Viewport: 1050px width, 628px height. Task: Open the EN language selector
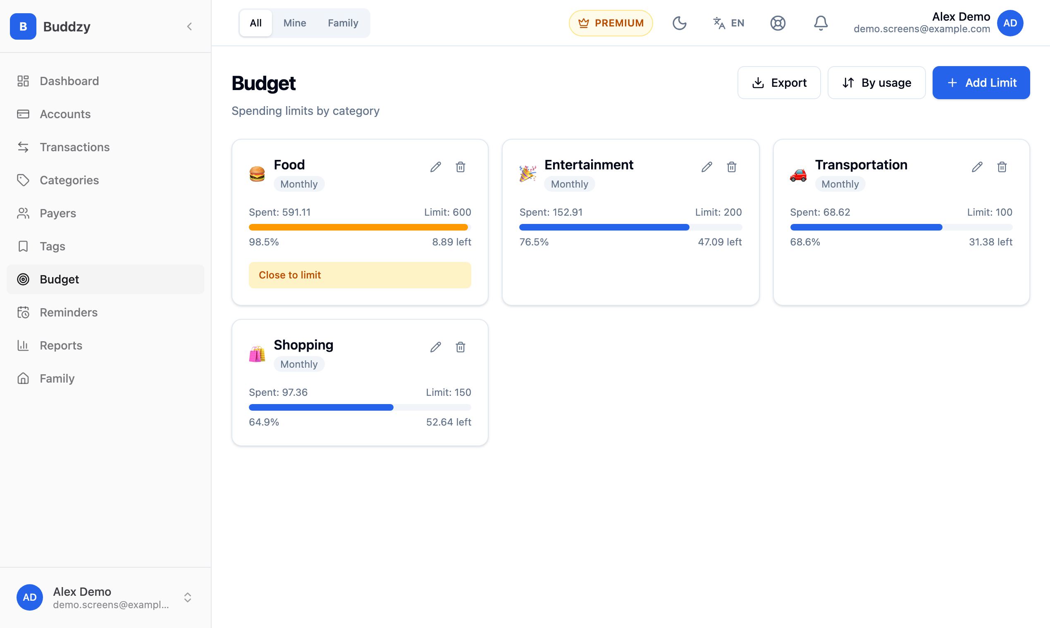[728, 23]
